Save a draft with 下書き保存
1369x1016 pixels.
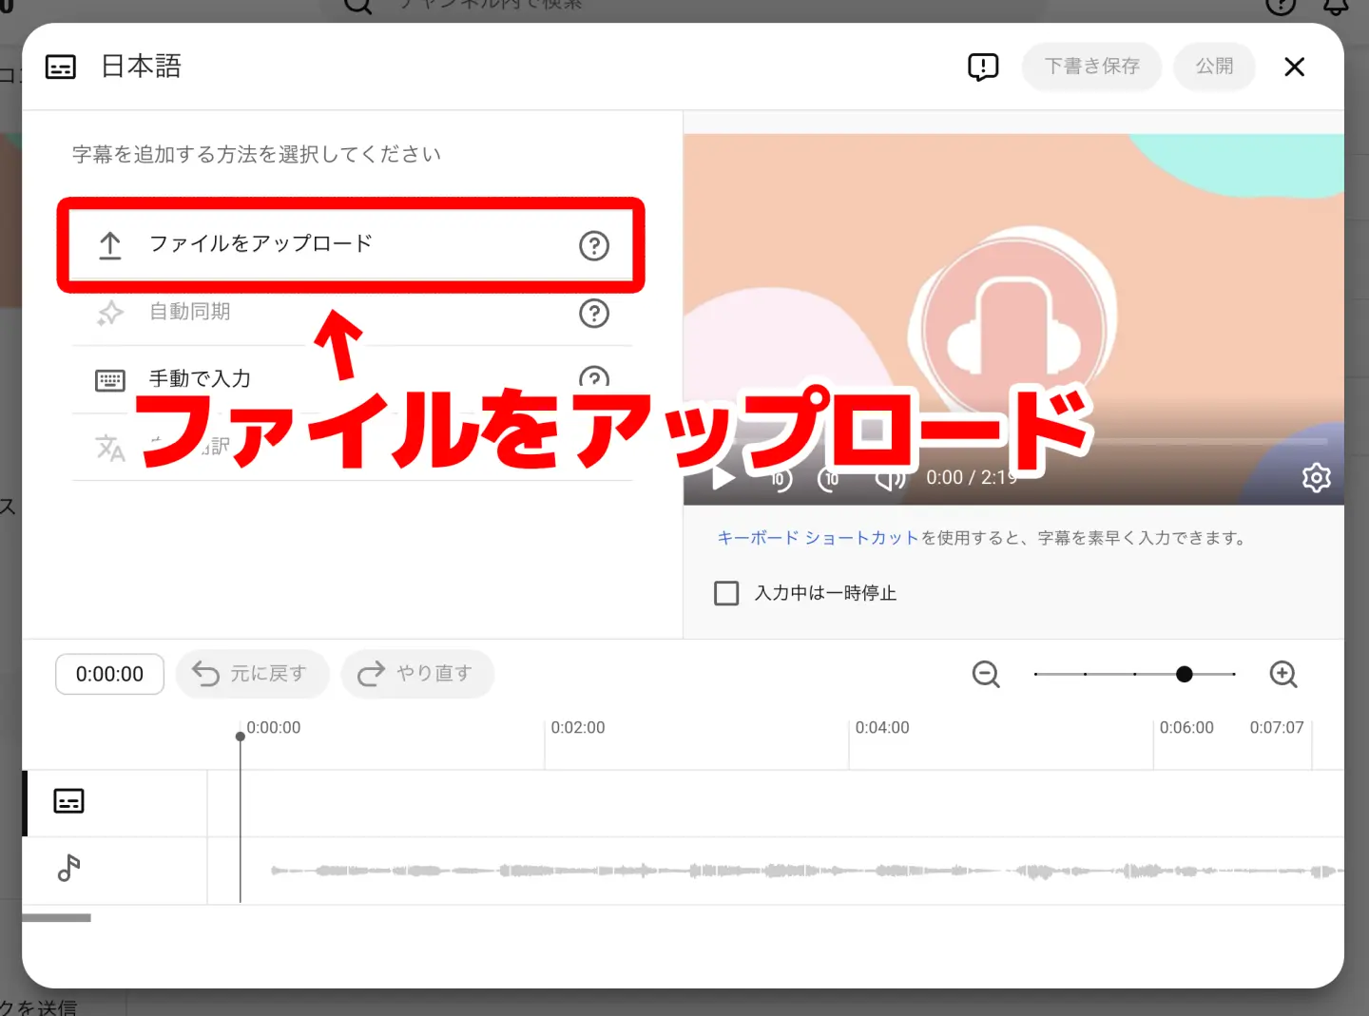tap(1091, 67)
